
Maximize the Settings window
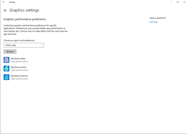click(x=178, y=2)
